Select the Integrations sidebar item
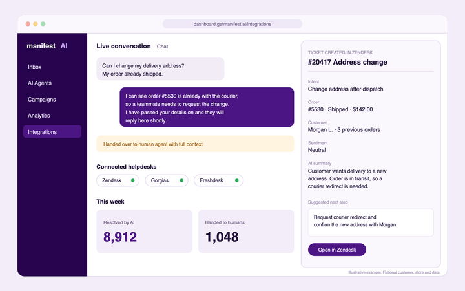 pyautogui.click(x=52, y=131)
